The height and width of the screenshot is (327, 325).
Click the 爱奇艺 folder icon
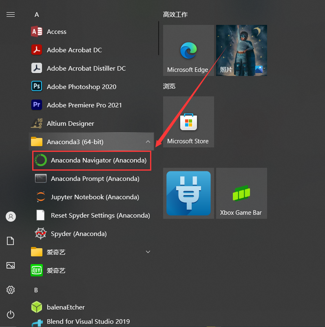tap(37, 252)
